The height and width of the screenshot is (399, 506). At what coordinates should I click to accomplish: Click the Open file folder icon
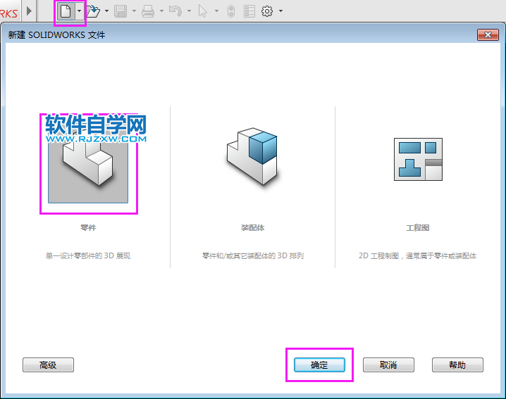click(93, 11)
